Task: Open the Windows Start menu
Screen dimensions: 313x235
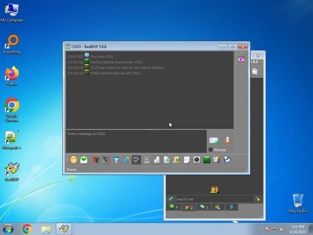Action: tap(8, 229)
